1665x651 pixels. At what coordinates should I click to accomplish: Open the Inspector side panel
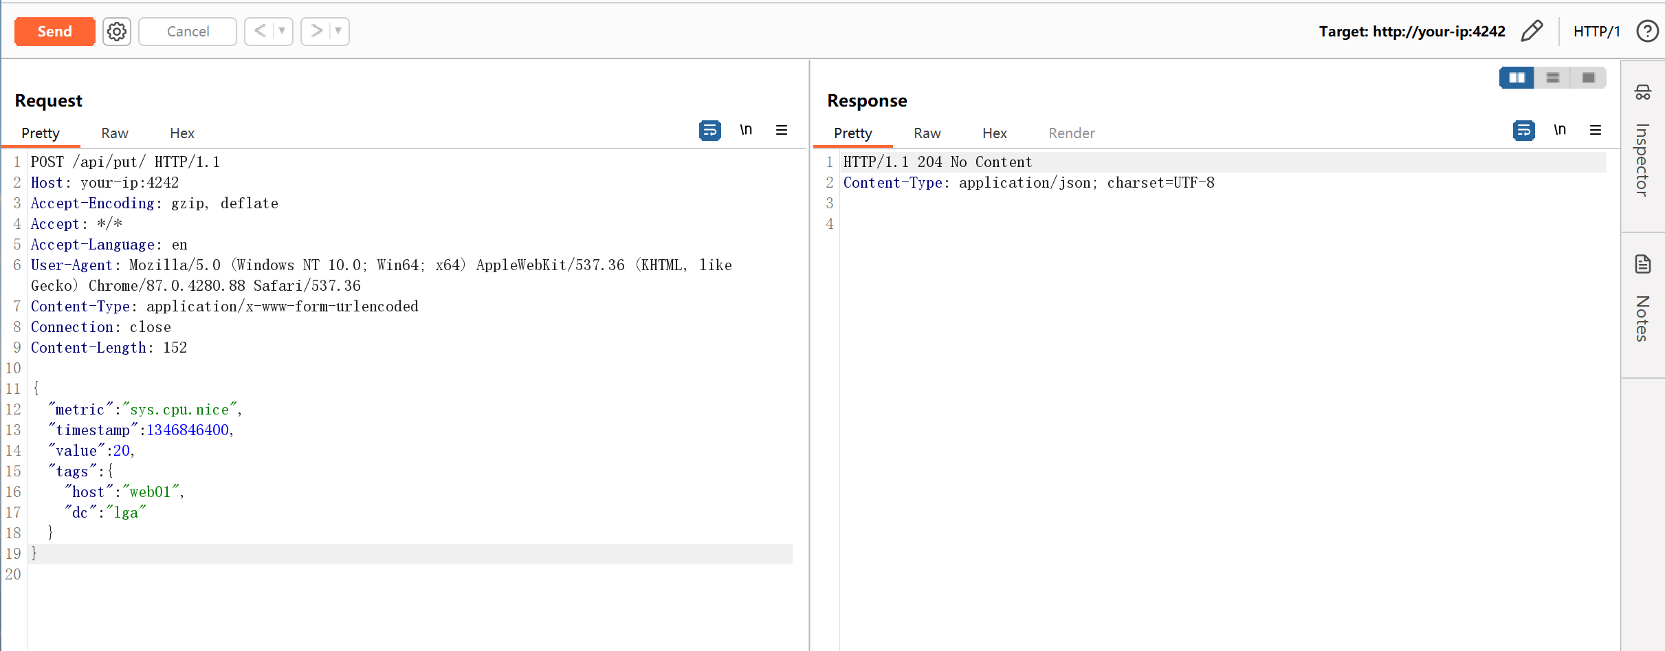[x=1642, y=146]
